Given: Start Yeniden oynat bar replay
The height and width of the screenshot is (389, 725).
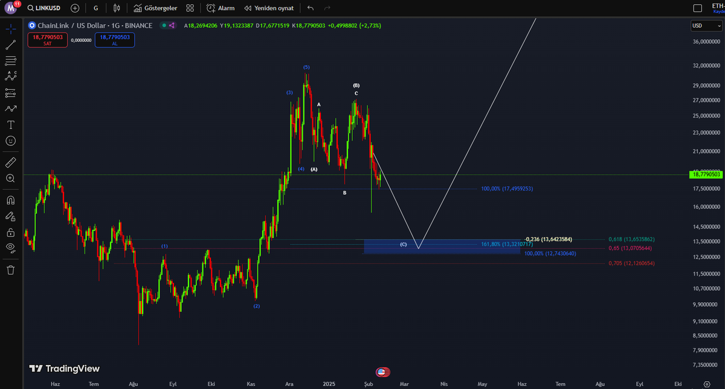Looking at the screenshot, I should click(x=270, y=8).
